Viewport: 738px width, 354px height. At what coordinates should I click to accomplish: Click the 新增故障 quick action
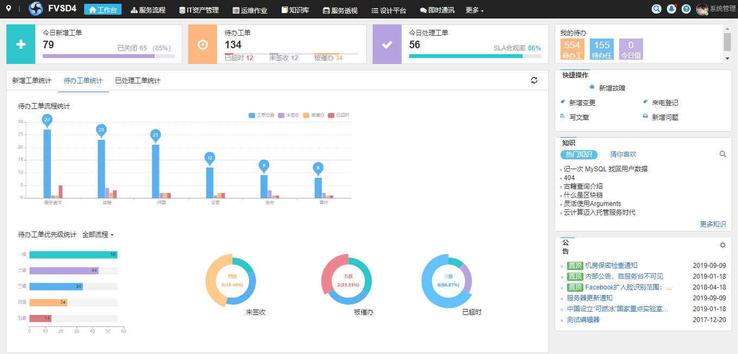612,88
